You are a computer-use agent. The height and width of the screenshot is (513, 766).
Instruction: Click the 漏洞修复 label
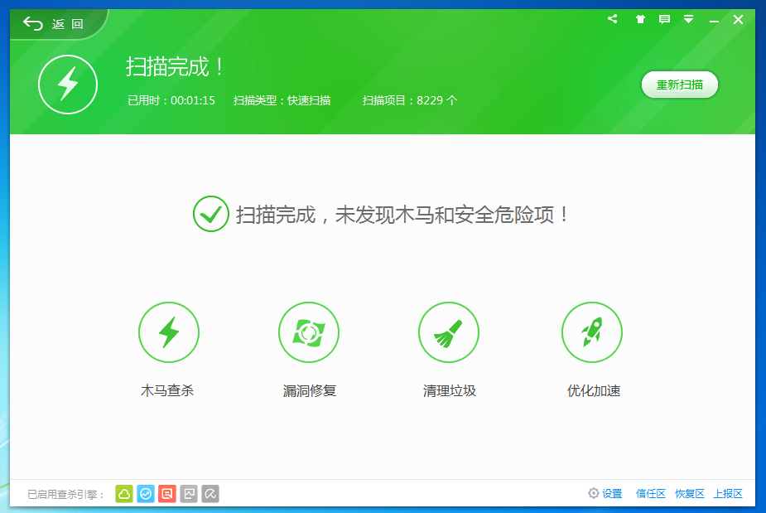coord(309,390)
